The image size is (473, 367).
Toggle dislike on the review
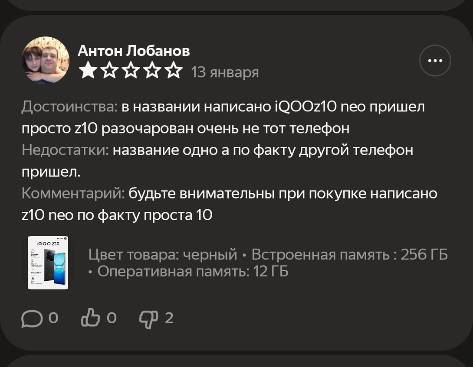148,318
